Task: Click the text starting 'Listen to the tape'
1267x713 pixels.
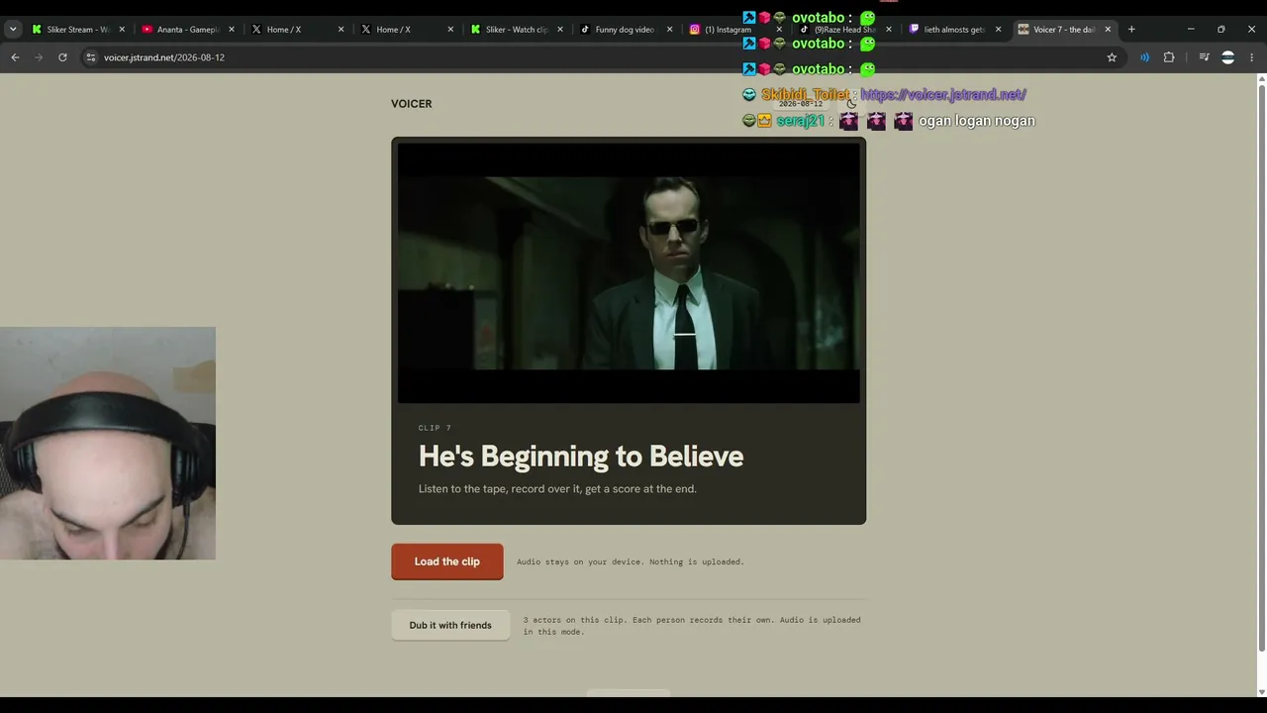Action: (x=557, y=488)
